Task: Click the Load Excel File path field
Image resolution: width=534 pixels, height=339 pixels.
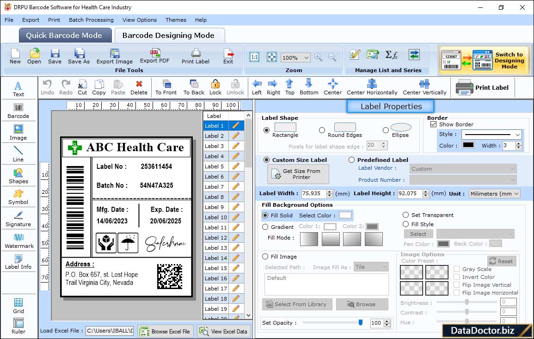Action: 109,331
